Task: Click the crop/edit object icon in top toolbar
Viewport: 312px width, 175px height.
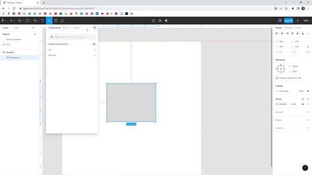Action: coord(154,20)
